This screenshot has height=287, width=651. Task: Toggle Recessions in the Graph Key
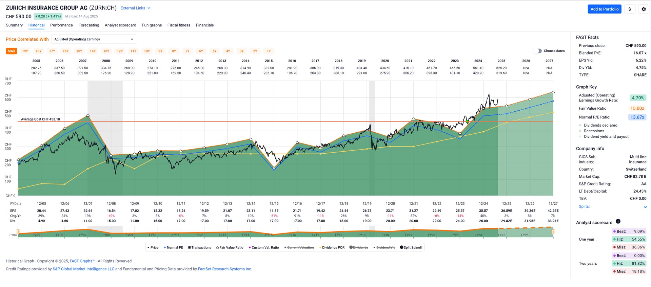(594, 131)
